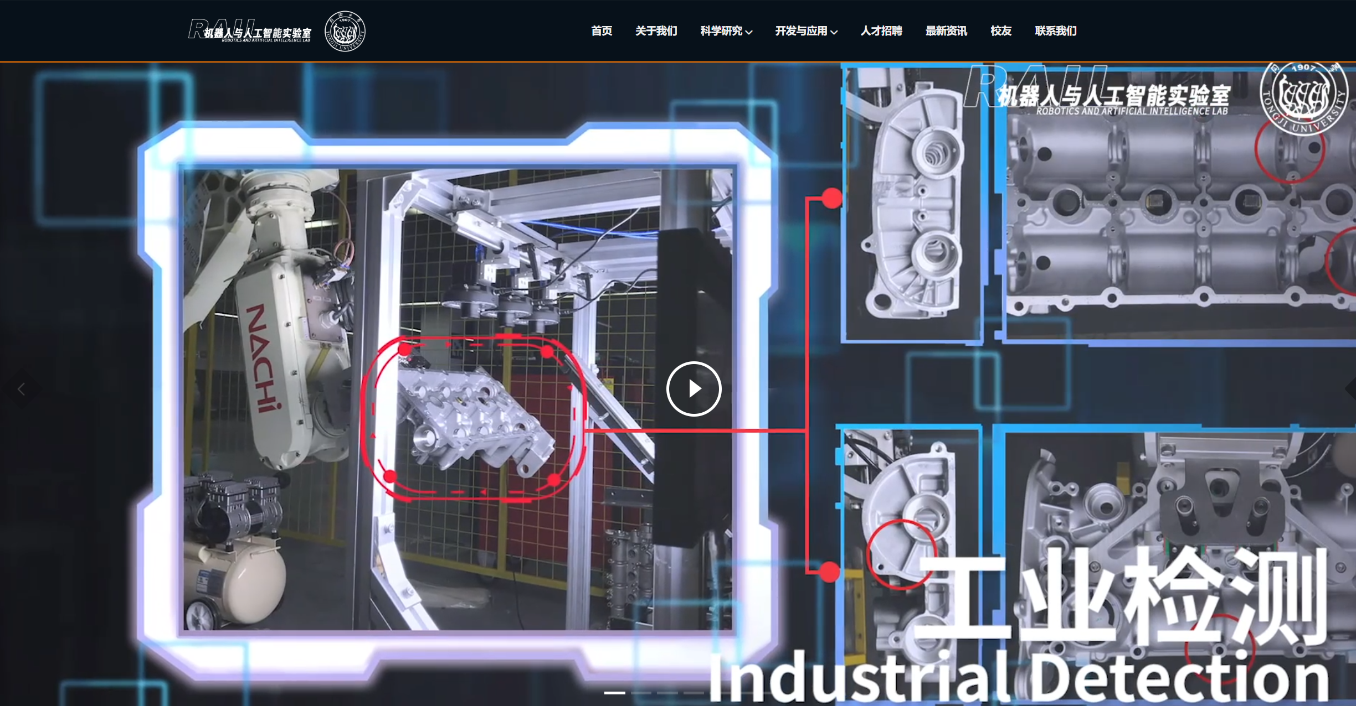Click the 工业检测 banner headline text

point(1119,595)
